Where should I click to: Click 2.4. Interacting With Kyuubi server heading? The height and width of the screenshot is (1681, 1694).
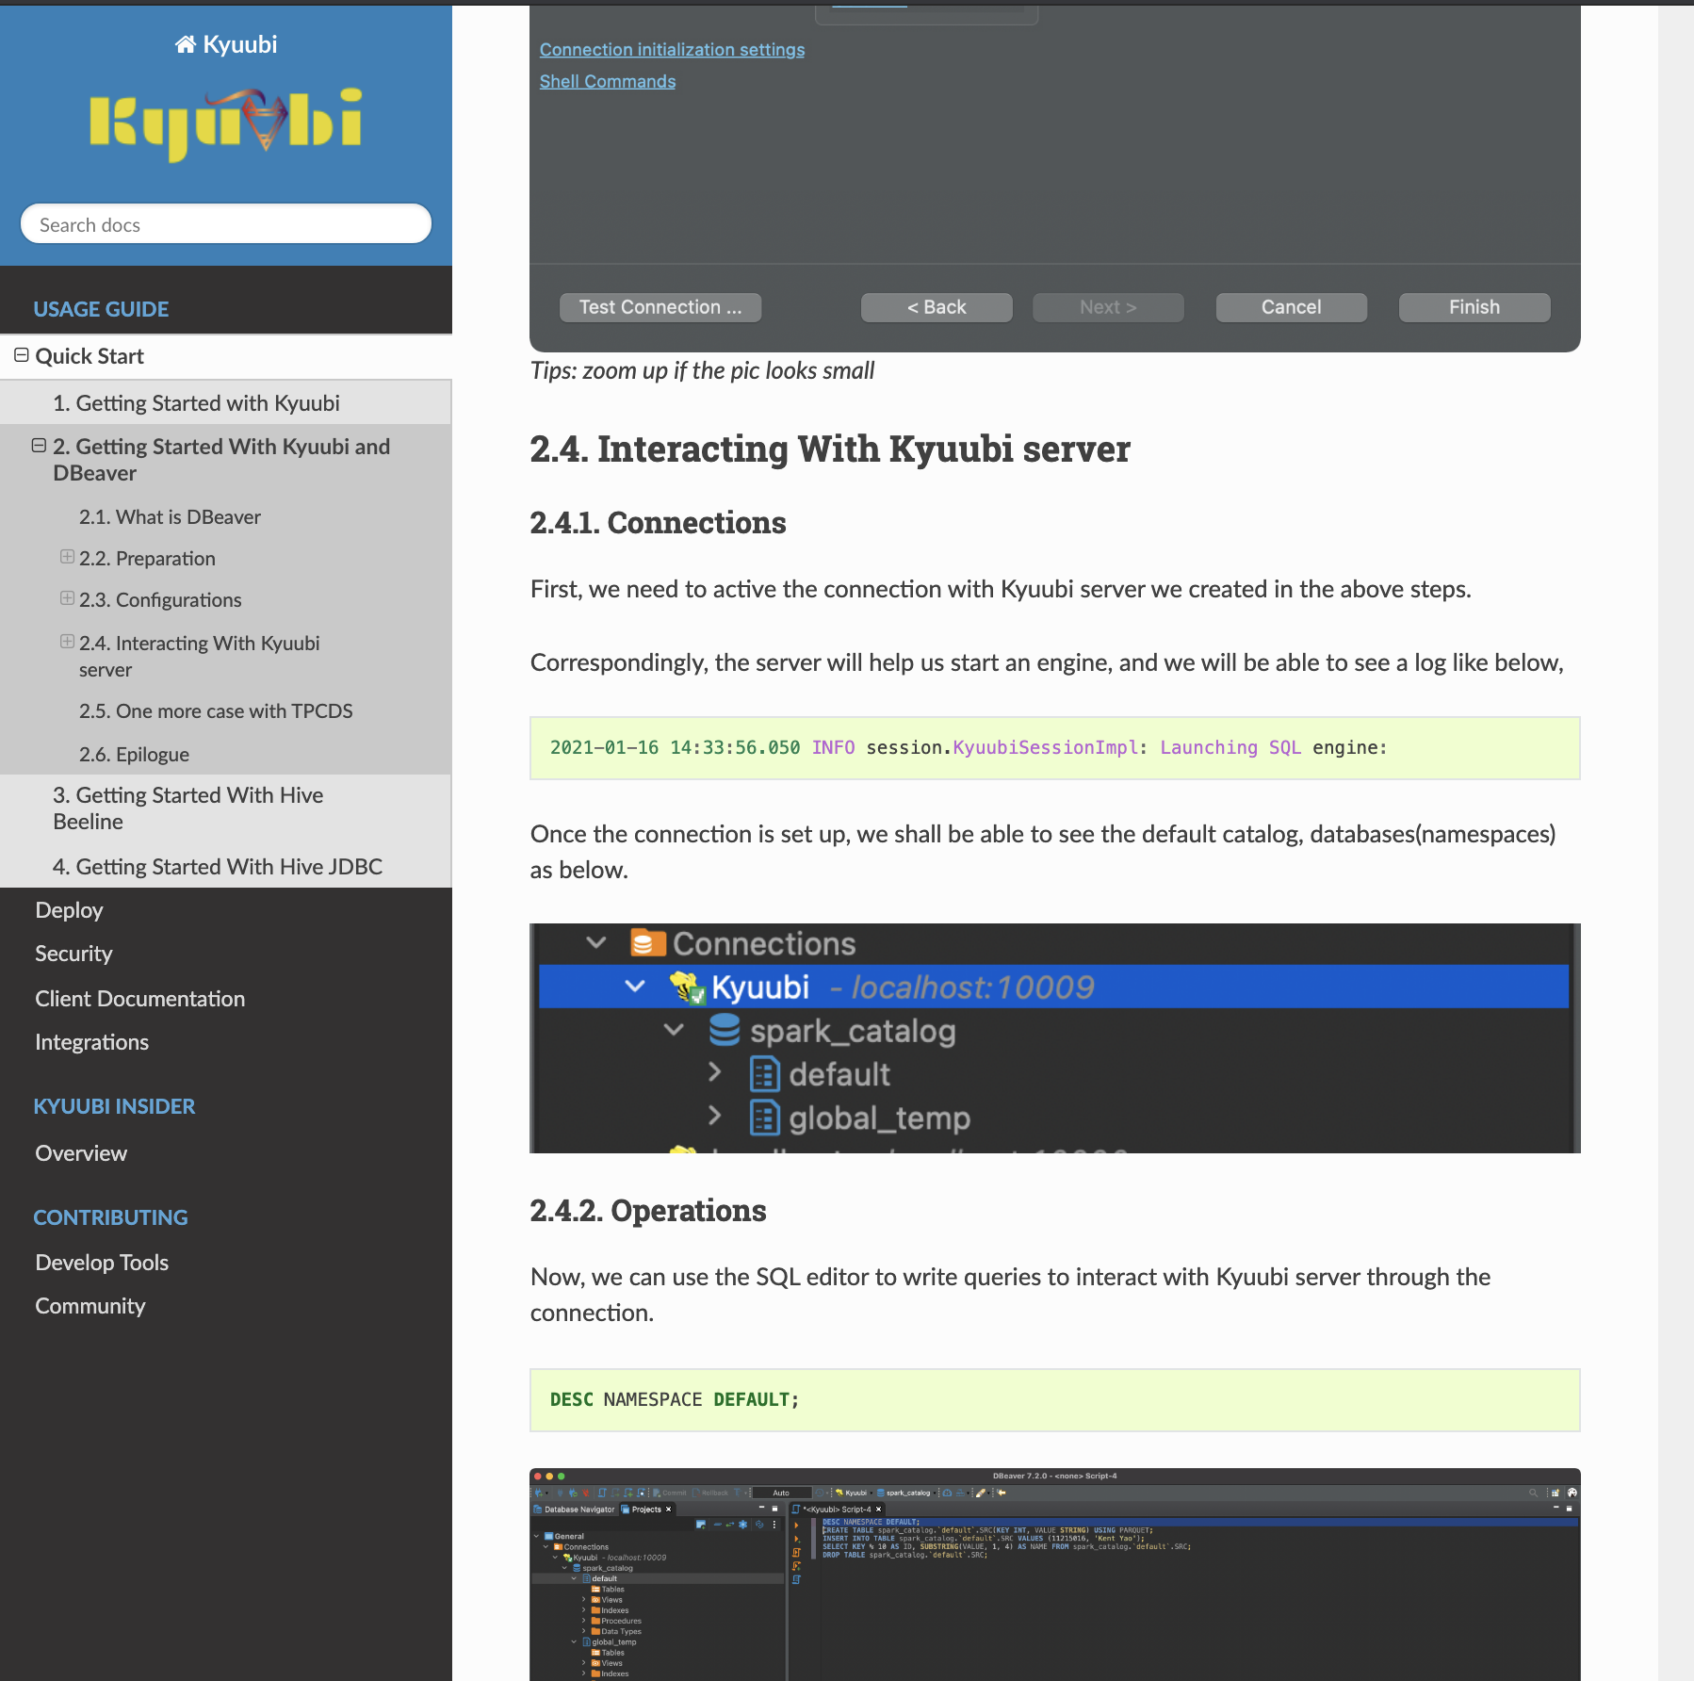[830, 449]
